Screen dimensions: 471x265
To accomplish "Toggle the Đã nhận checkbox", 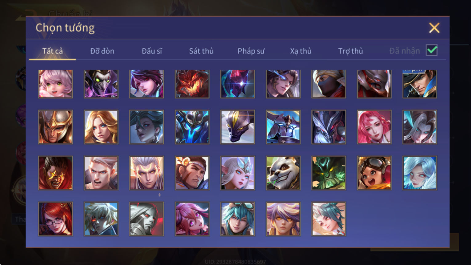I will tap(432, 50).
